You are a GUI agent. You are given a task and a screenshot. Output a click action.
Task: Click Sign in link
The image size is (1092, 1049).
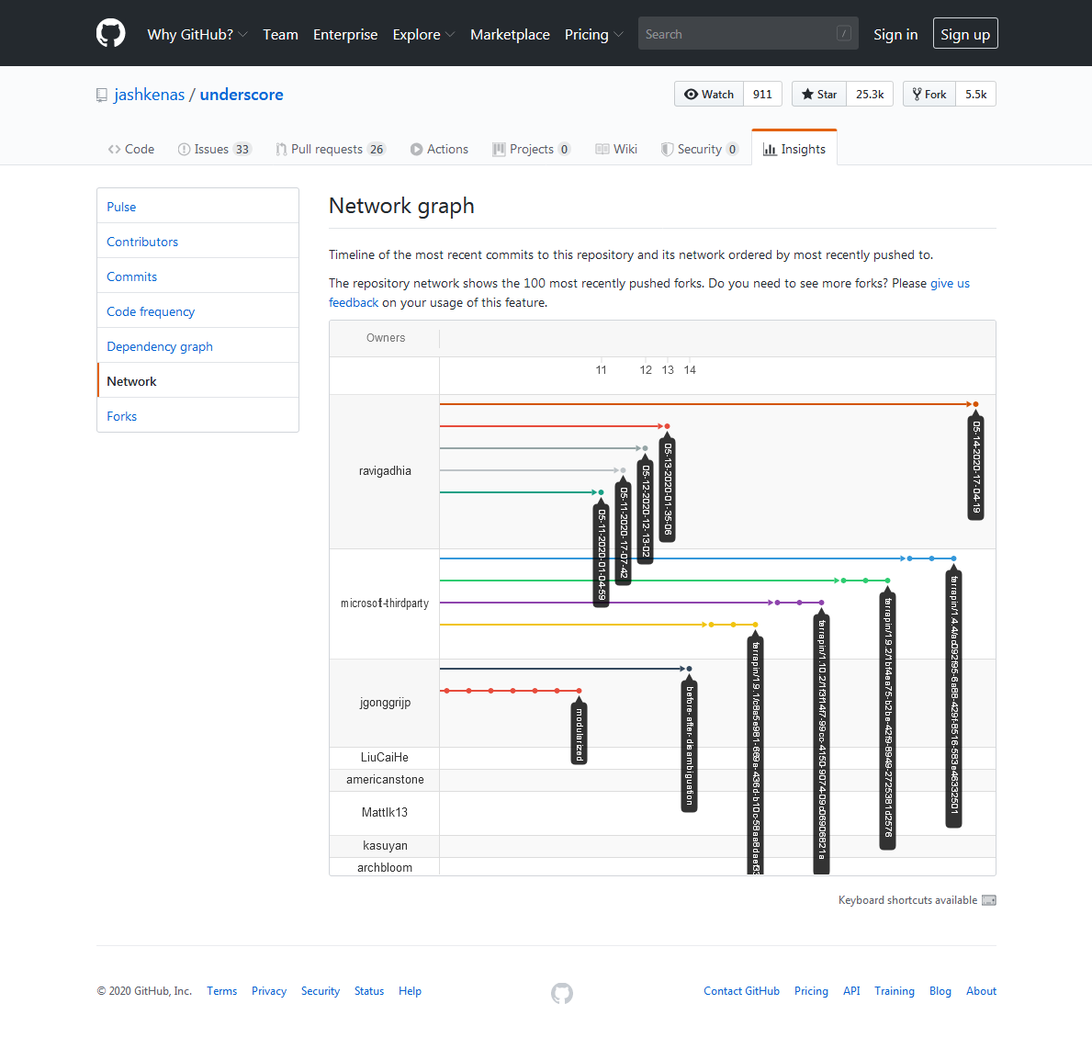[895, 34]
